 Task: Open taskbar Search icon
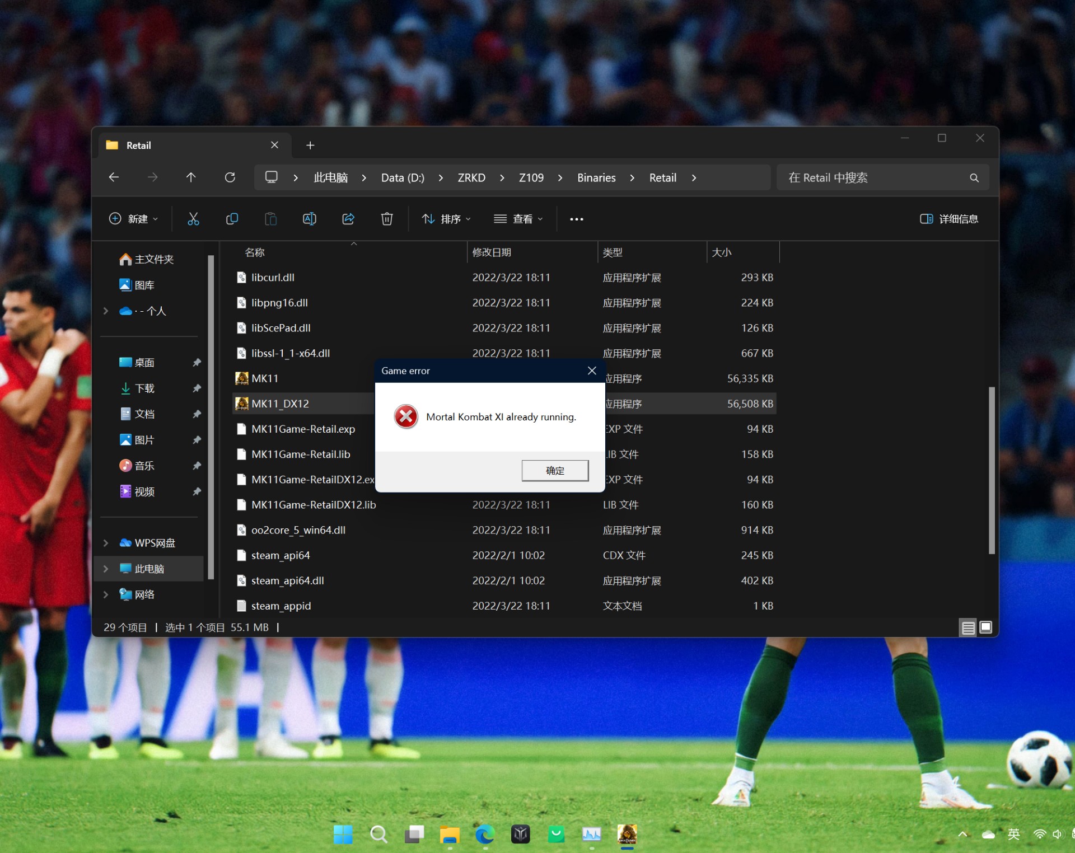[x=378, y=835]
